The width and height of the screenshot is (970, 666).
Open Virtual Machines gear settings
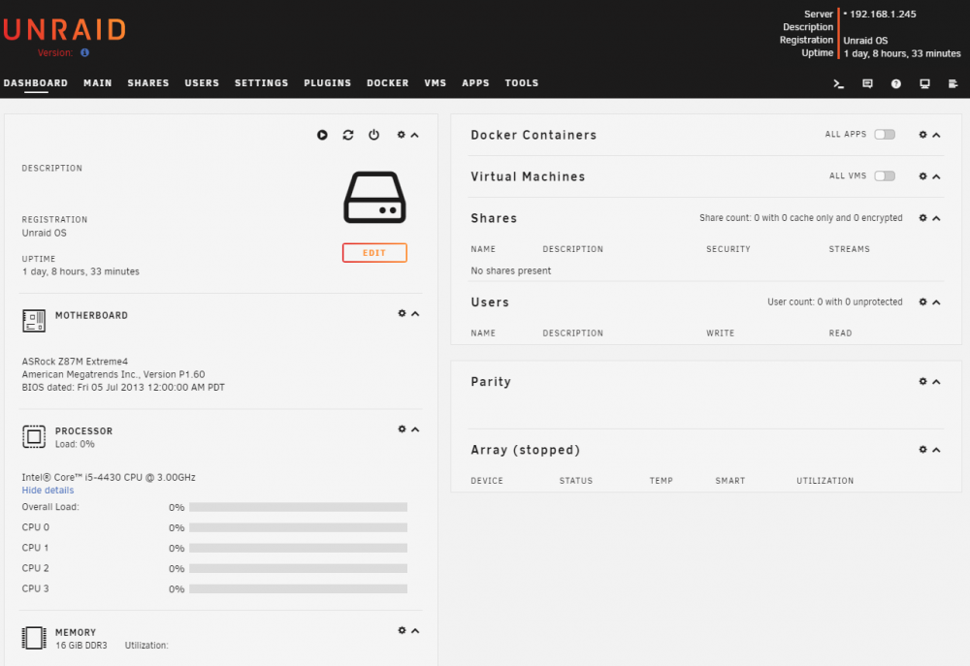(x=922, y=176)
